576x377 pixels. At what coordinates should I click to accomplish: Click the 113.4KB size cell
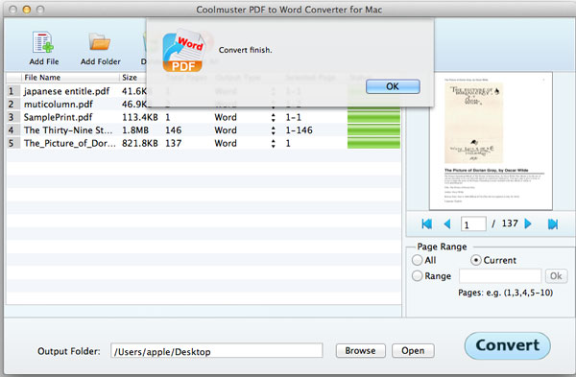tap(140, 117)
